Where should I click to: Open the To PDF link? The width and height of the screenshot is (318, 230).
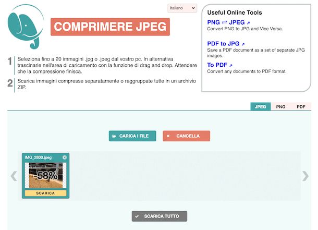(x=219, y=65)
